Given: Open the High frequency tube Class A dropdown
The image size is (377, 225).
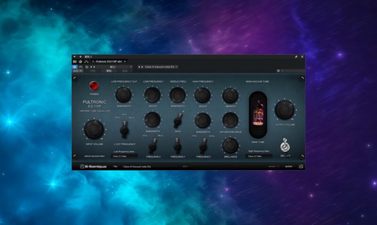Looking at the screenshot, I should click(259, 156).
